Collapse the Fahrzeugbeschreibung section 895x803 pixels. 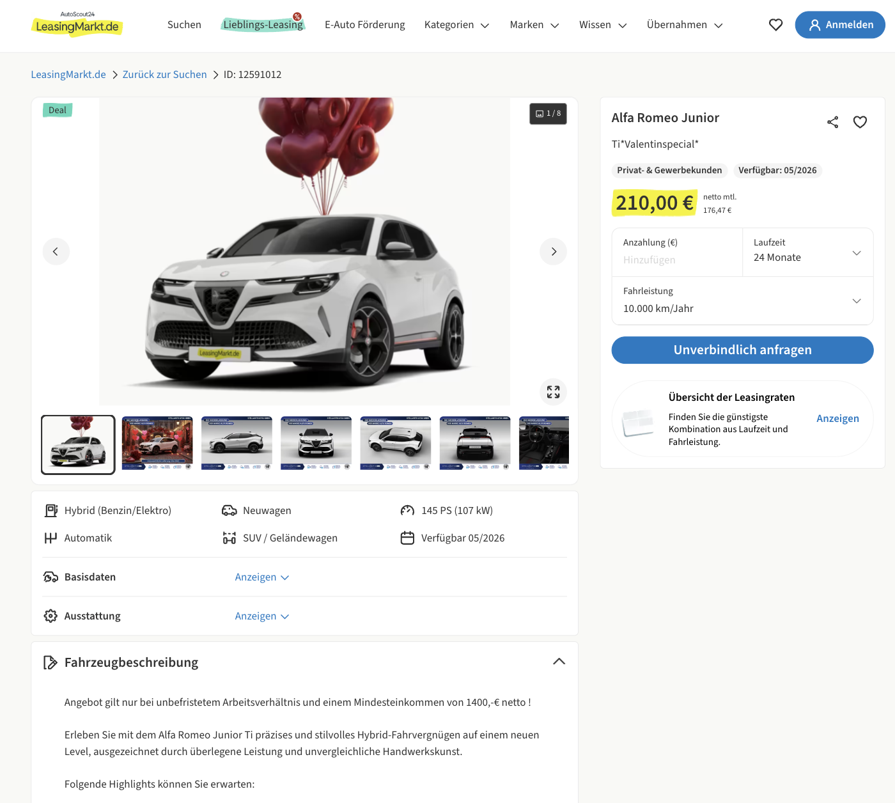(x=559, y=662)
